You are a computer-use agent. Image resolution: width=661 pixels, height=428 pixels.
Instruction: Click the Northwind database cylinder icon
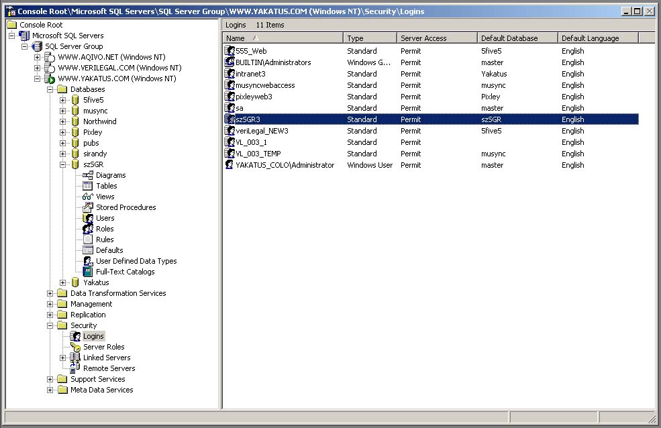coord(75,121)
